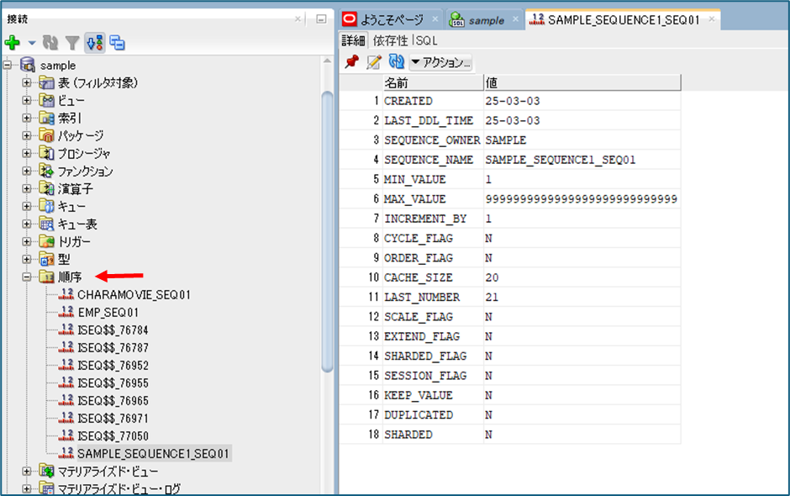Click the connections tree vertical scrollbar
The image size is (790, 496).
328,227
